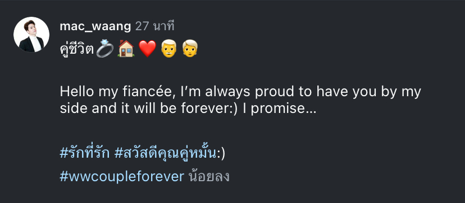
Task: Click the "I promise…" text
Action: pyautogui.click(x=279, y=109)
